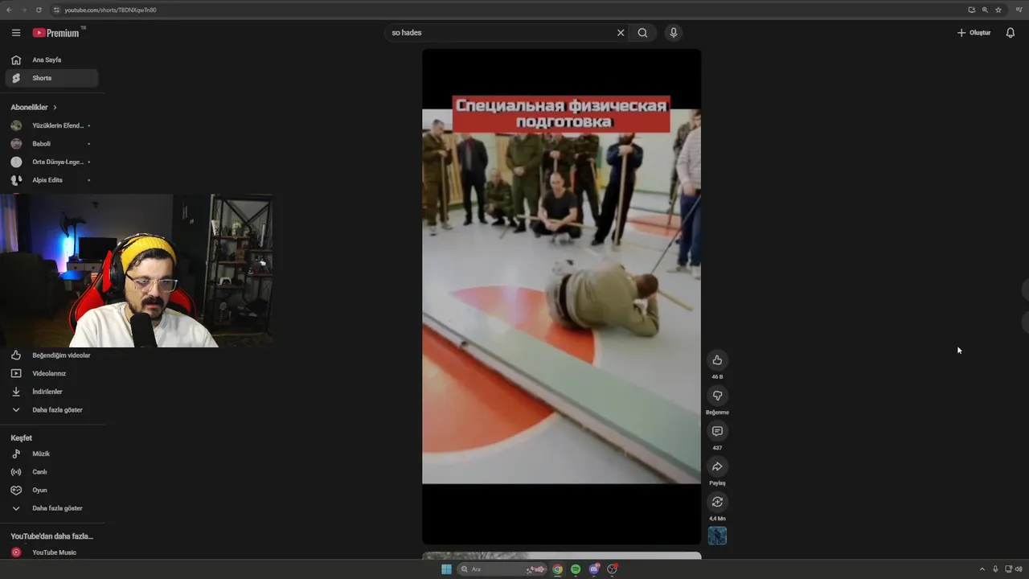Image resolution: width=1029 pixels, height=579 pixels.
Task: Click the next Short preview below
Action: (x=561, y=556)
